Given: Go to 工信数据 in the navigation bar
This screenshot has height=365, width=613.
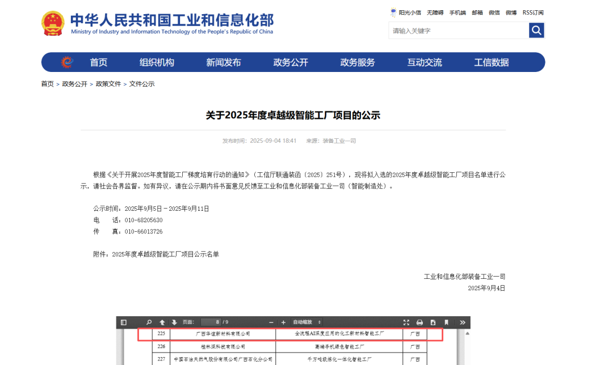Looking at the screenshot, I should [x=492, y=62].
